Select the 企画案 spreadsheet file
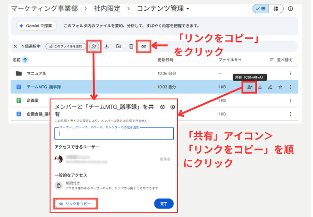The height and width of the screenshot is (217, 313). point(33,100)
